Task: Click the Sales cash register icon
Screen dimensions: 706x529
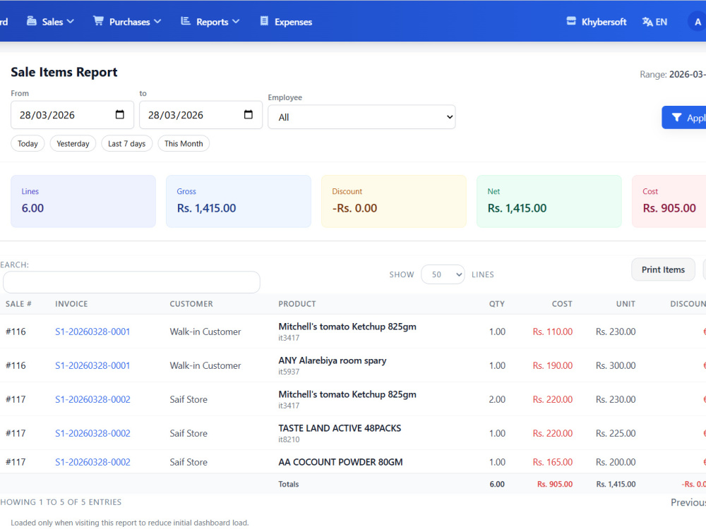Action: (32, 21)
